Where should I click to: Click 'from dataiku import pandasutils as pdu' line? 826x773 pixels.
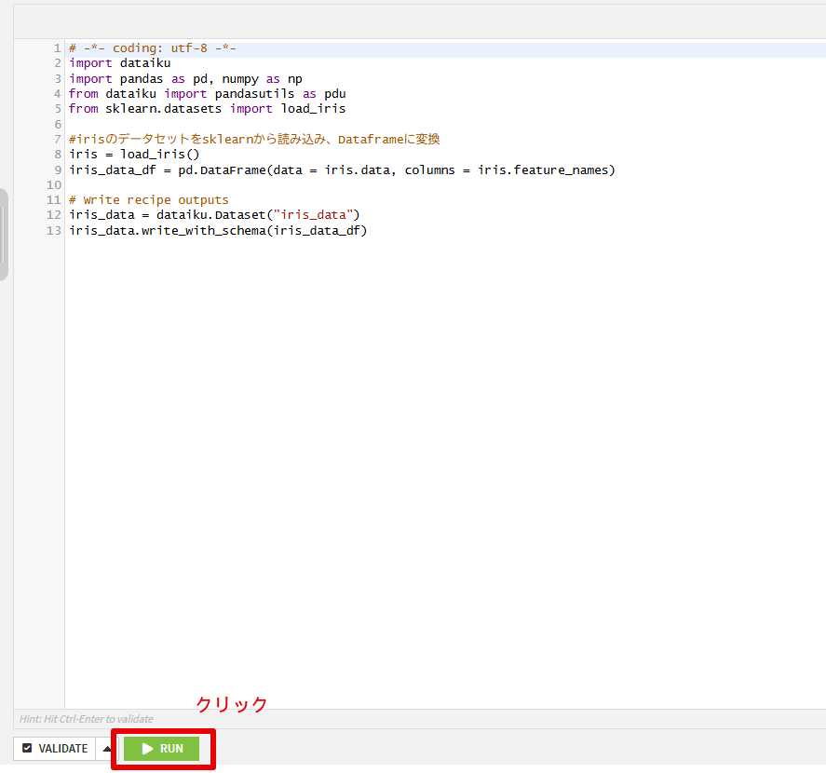click(x=207, y=94)
